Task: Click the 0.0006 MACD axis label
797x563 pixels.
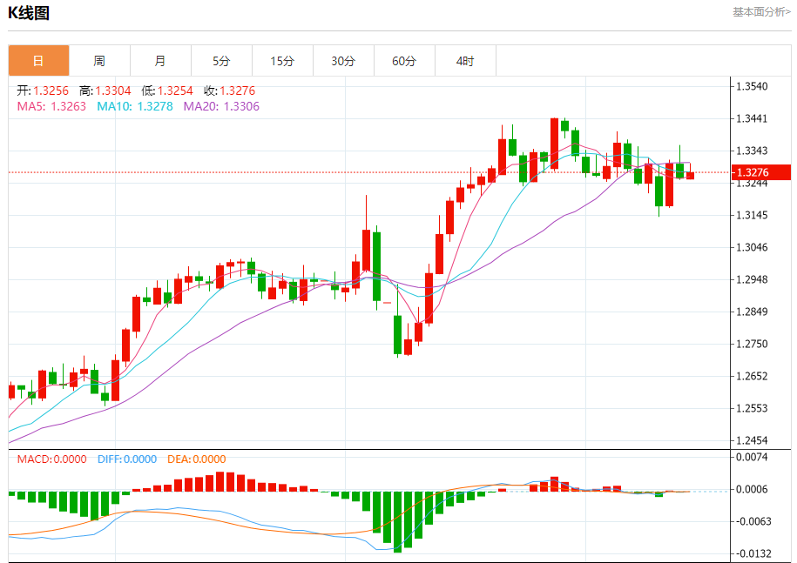Action: pos(752,489)
